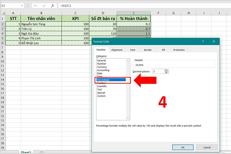231x154 pixels.
Task: Switch to the Border tab
Action: (x=148, y=50)
